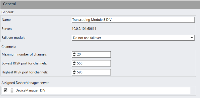The width and height of the screenshot is (200, 98).
Task: Decrease the lowest RTSP port value
Action: click(x=74, y=64)
